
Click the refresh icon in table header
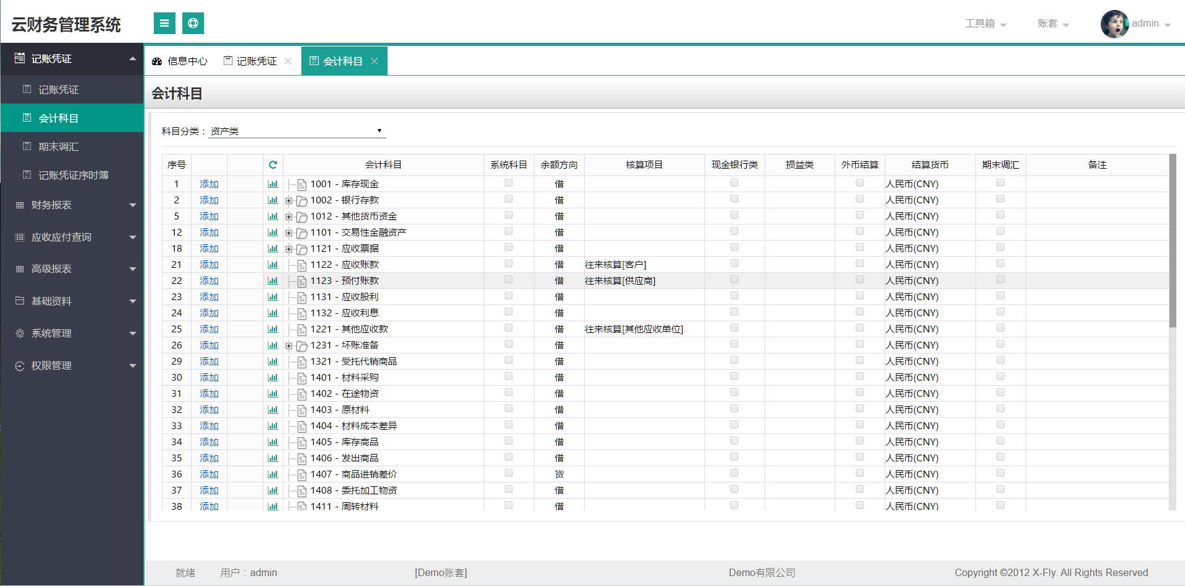(x=273, y=165)
